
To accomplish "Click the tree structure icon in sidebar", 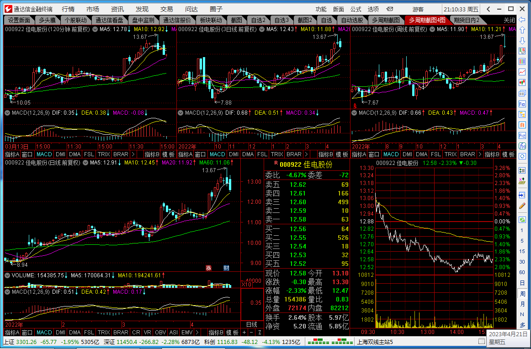I will click(x=522, y=114).
